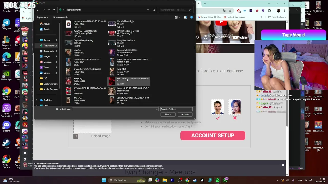Open WhatsApp from the taskbar
This screenshot has width=328, height=184.
(225, 180)
